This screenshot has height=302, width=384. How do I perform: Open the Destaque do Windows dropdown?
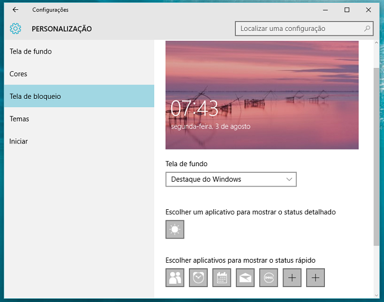tap(231, 179)
